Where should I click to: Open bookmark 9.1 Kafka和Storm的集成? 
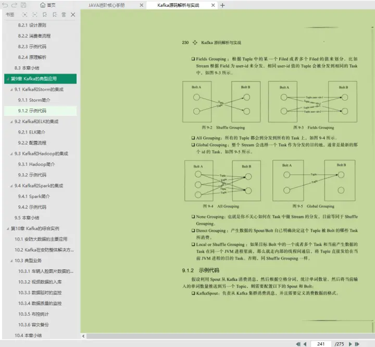point(39,89)
